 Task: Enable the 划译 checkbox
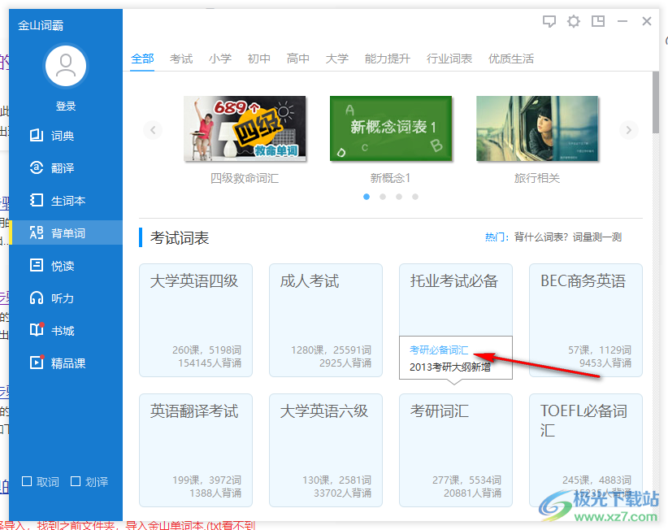click(x=76, y=481)
